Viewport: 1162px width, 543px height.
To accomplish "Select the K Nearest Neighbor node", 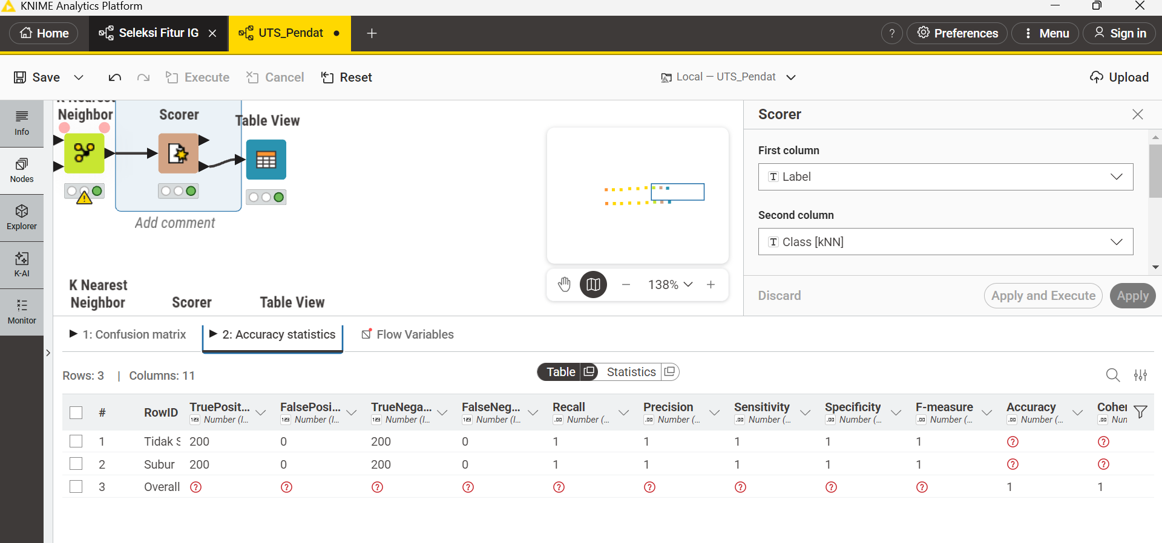I will 85,154.
